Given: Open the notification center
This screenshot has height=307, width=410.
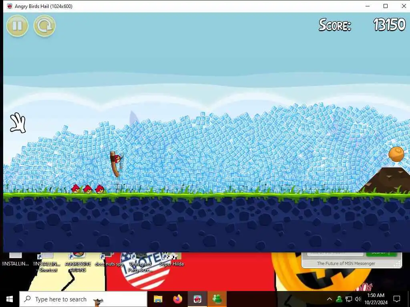Looking at the screenshot, I should (x=397, y=299).
